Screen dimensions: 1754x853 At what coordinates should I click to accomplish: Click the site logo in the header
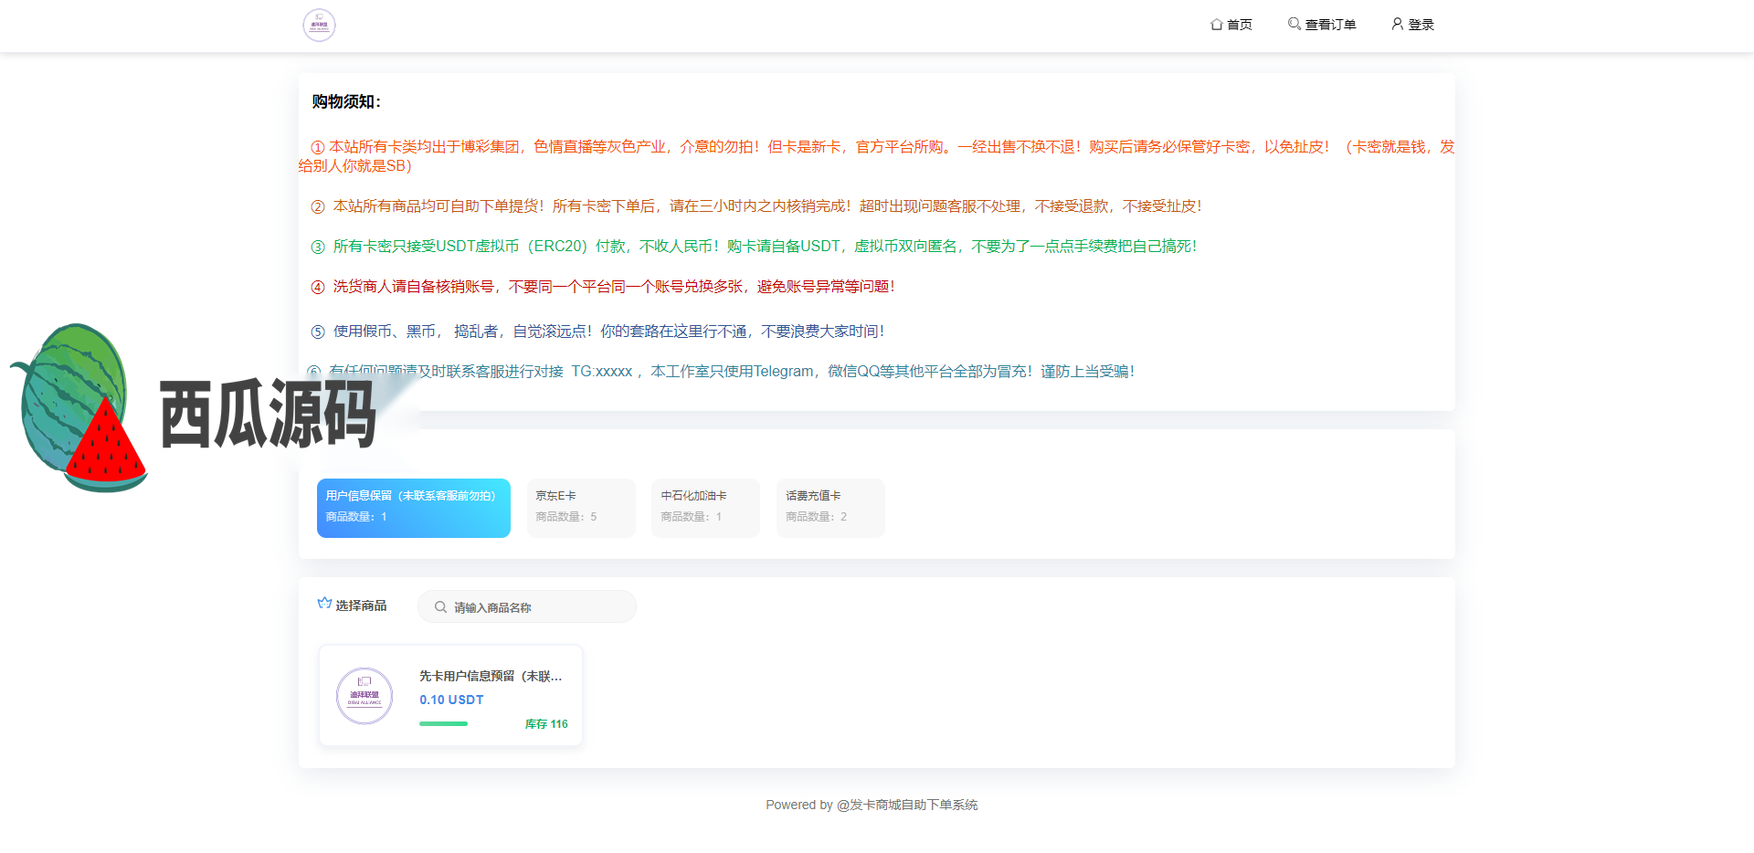pyautogui.click(x=319, y=26)
